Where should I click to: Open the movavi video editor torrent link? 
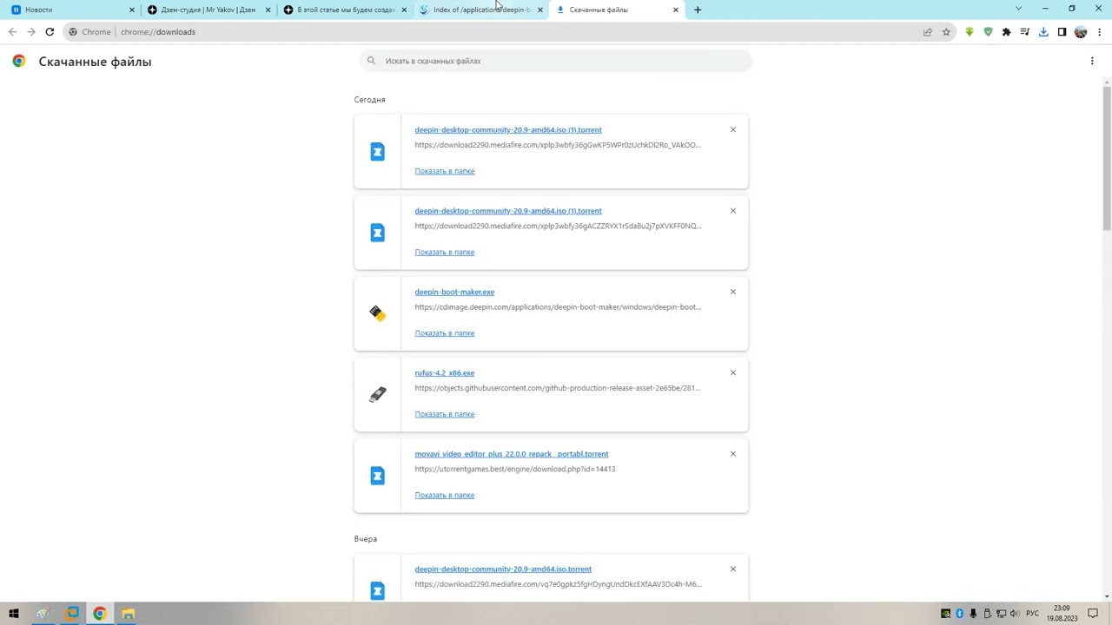pyautogui.click(x=512, y=454)
